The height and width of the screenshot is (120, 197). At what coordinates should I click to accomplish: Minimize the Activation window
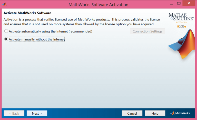coord(171,4)
